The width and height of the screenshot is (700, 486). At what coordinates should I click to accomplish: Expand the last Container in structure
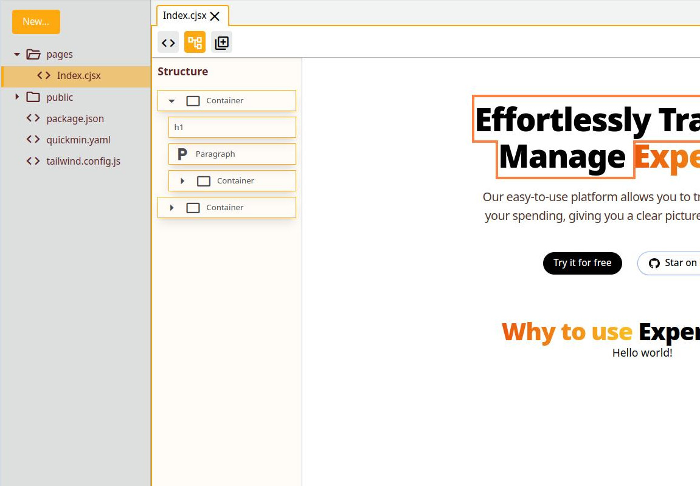pyautogui.click(x=172, y=208)
